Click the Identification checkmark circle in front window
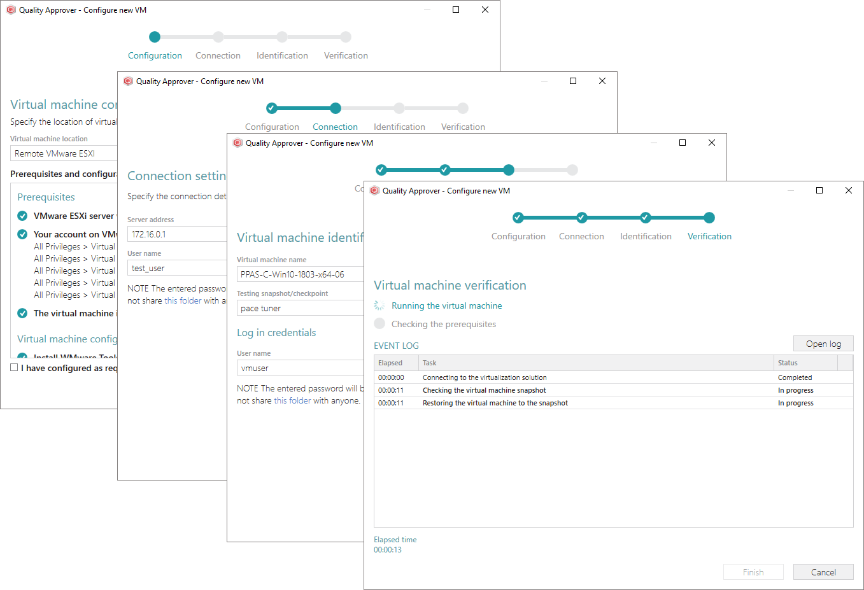 click(646, 218)
